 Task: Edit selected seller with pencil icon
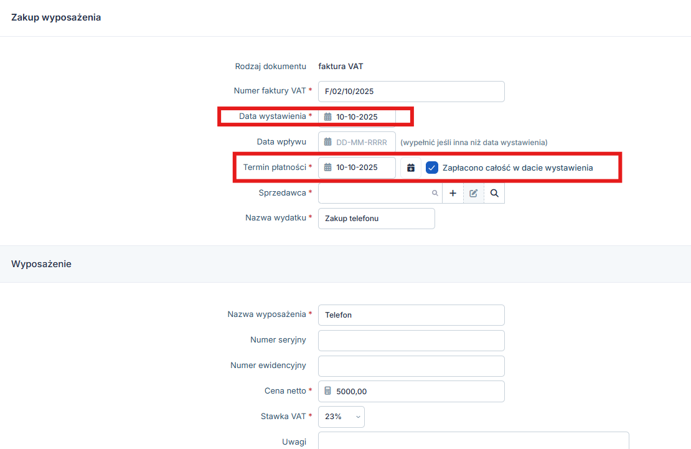click(473, 193)
